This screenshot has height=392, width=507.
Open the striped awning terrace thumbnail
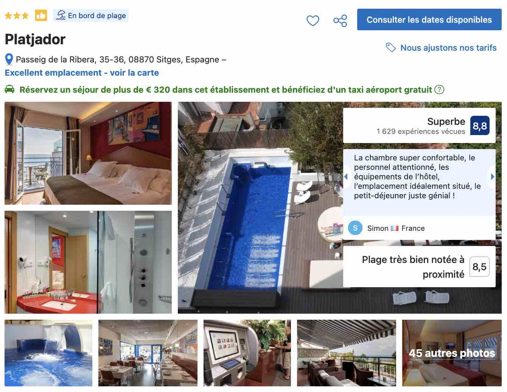click(347, 353)
